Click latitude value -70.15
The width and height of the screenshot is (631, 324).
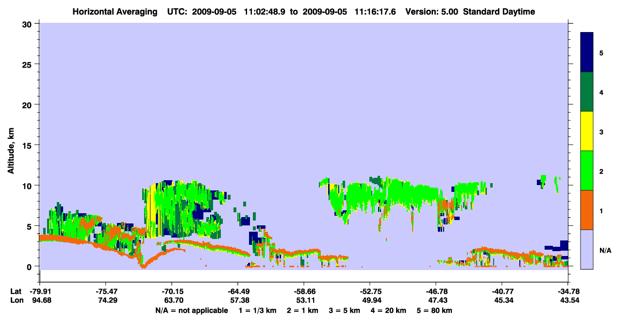pyautogui.click(x=171, y=292)
